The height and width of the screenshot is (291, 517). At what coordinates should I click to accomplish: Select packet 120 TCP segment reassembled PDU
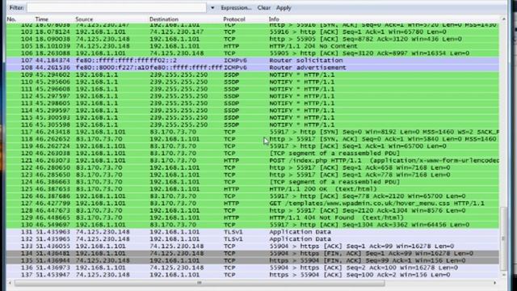pyautogui.click(x=253, y=154)
